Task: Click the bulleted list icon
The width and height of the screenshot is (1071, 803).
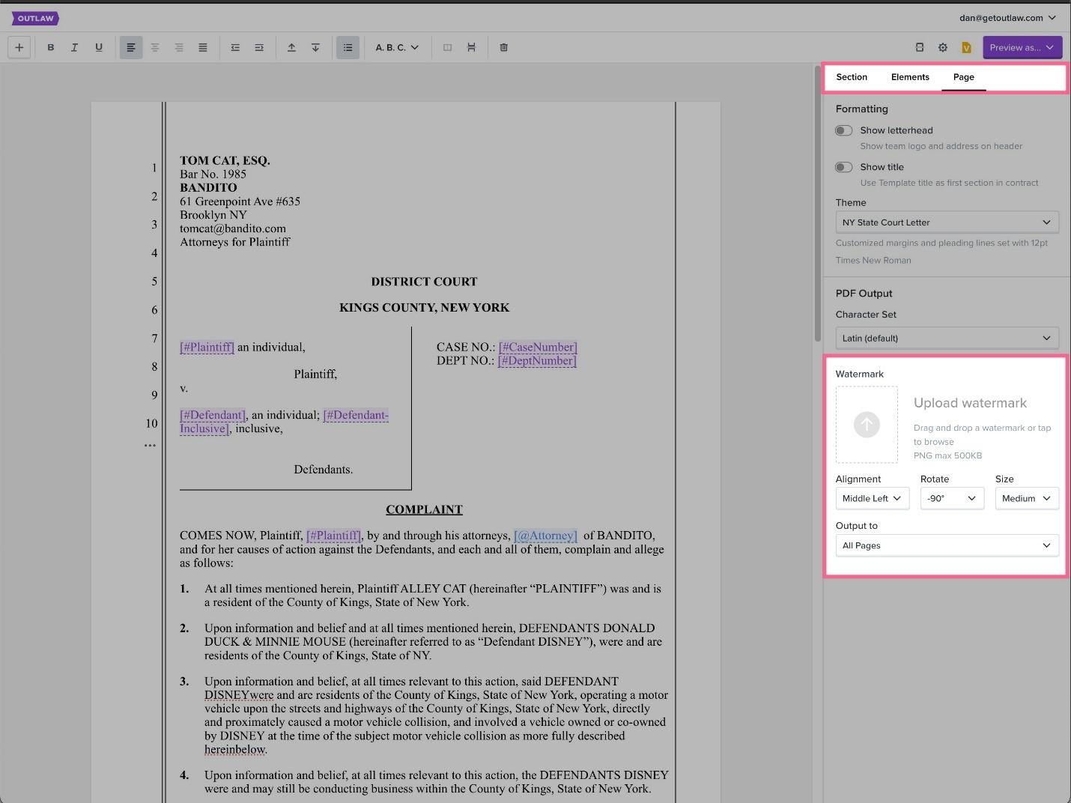Action: (x=348, y=47)
